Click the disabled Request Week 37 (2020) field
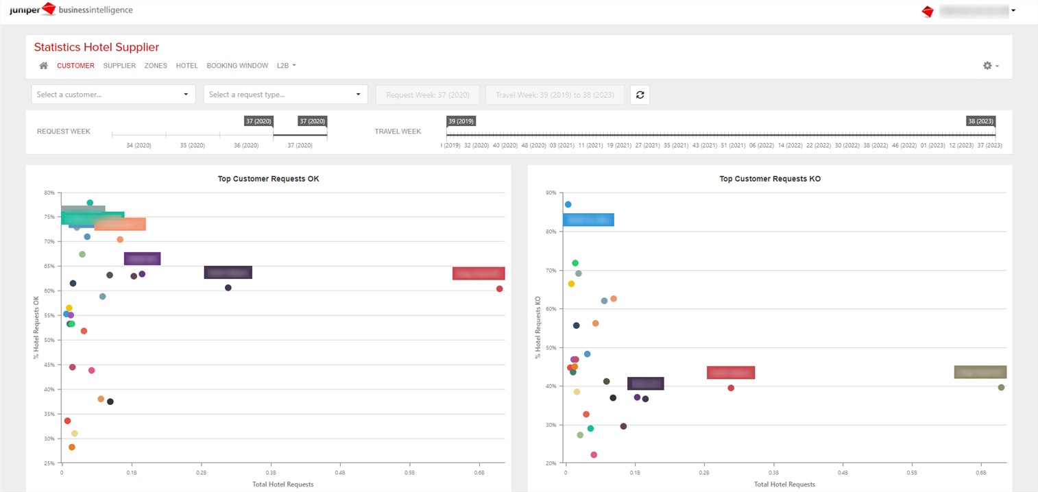Viewport: 1038px width, 492px height. coord(427,95)
